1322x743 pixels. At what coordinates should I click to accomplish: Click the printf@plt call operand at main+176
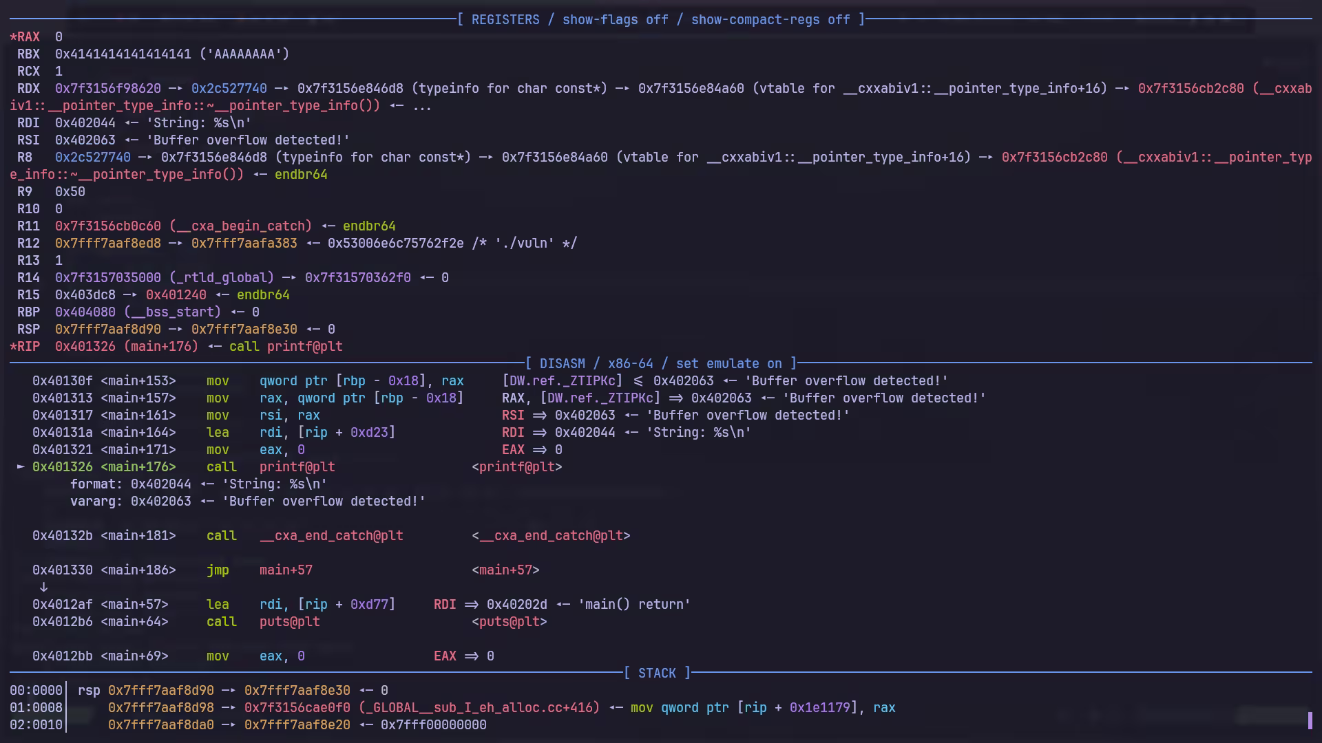[x=297, y=467]
